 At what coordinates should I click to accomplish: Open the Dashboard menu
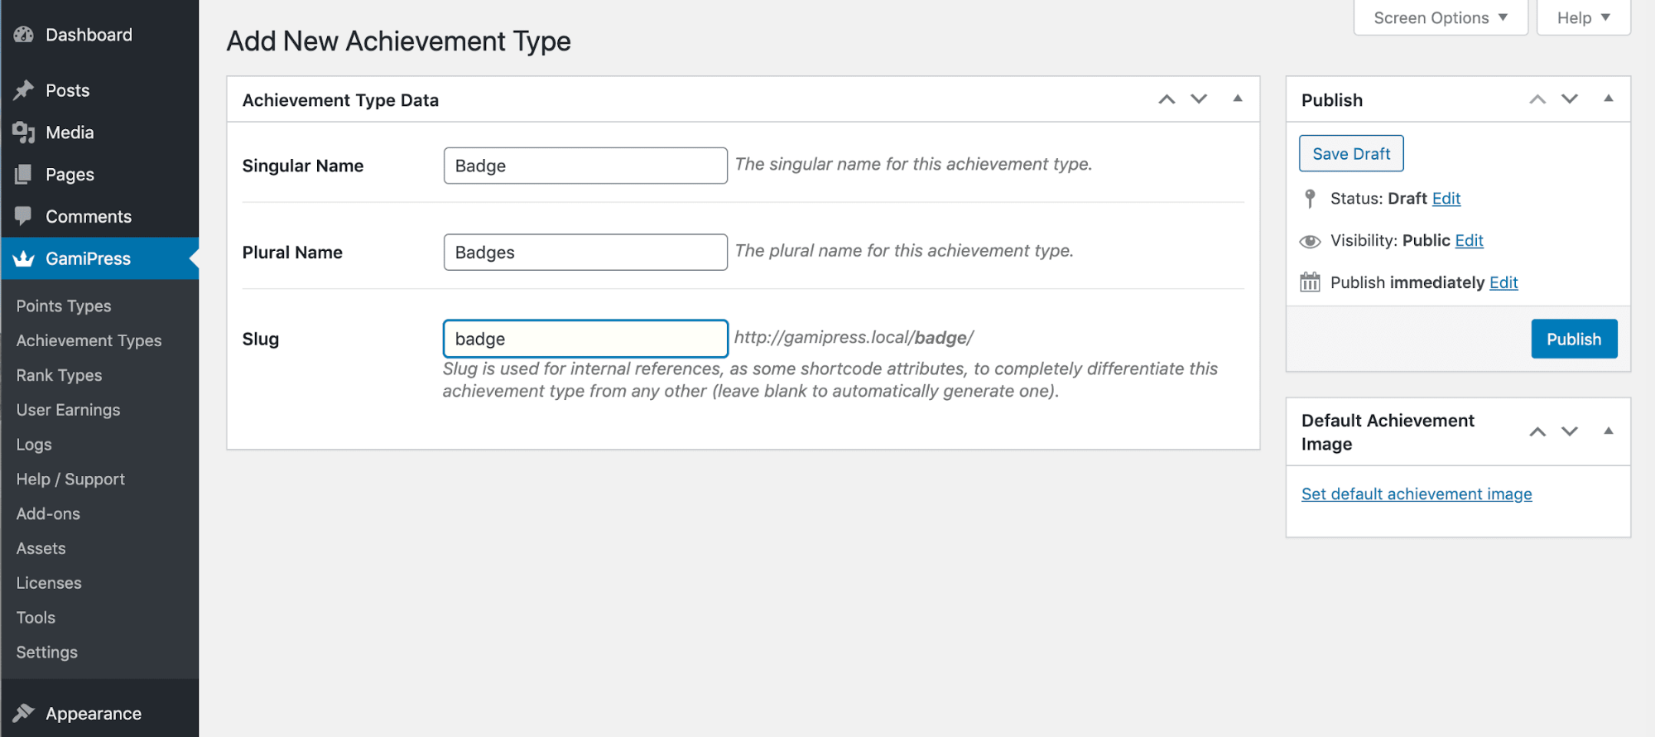pyautogui.click(x=99, y=35)
